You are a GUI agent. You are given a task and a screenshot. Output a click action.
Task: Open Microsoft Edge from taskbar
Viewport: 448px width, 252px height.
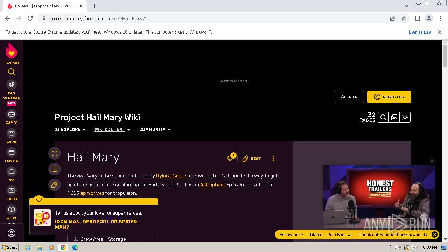pos(75,247)
